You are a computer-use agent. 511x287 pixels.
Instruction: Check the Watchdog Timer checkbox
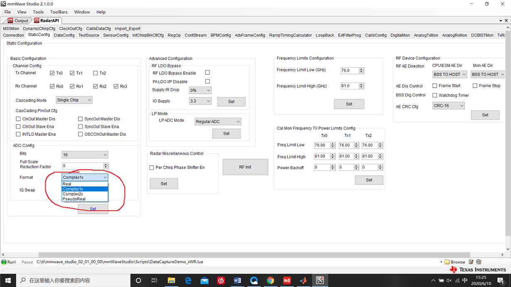click(x=435, y=96)
